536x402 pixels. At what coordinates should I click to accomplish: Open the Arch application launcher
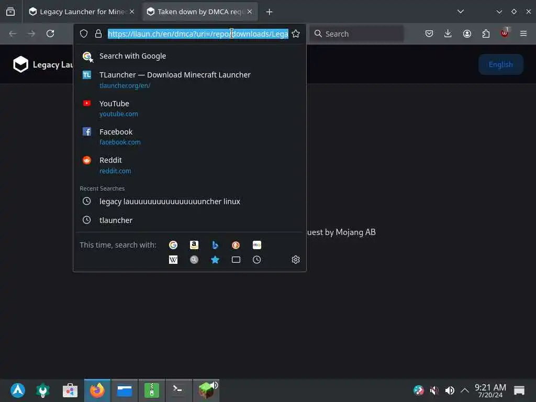tap(18, 390)
